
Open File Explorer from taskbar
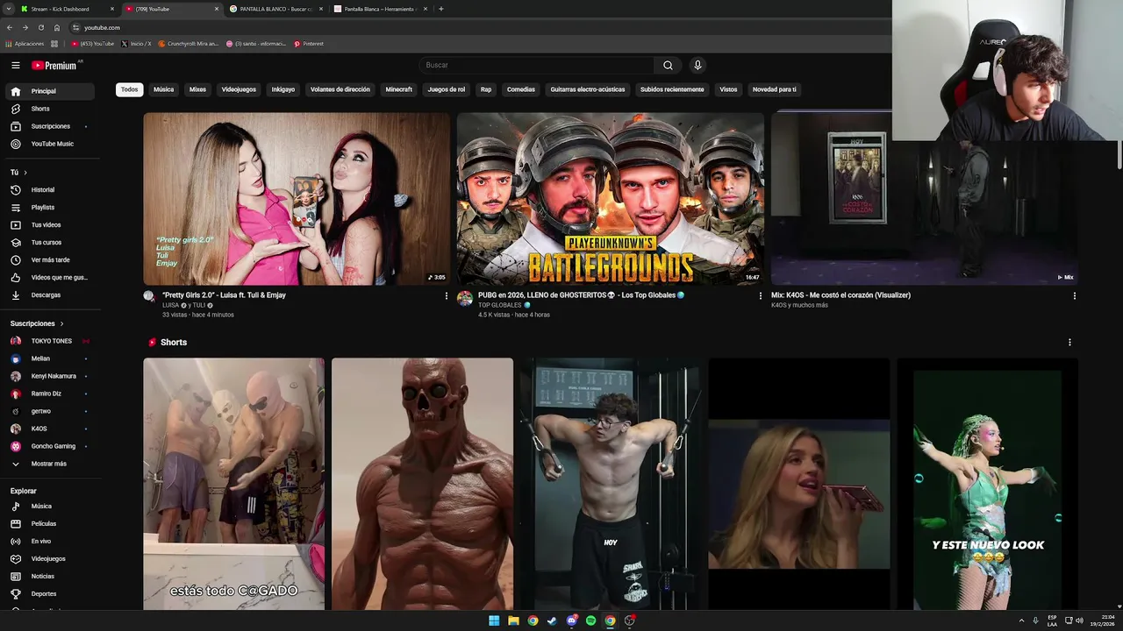[513, 620]
